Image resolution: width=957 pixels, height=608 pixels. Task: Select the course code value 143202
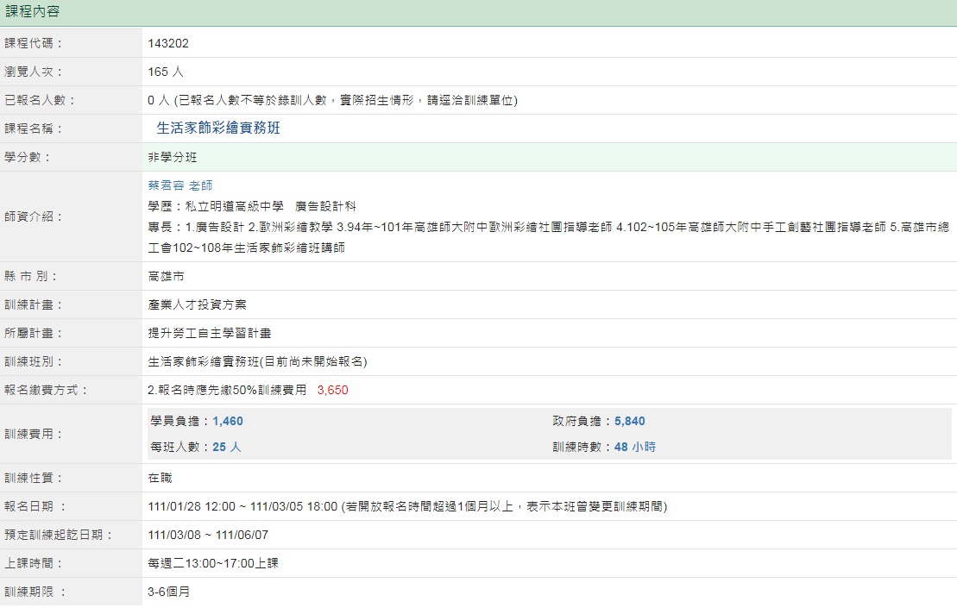[168, 43]
